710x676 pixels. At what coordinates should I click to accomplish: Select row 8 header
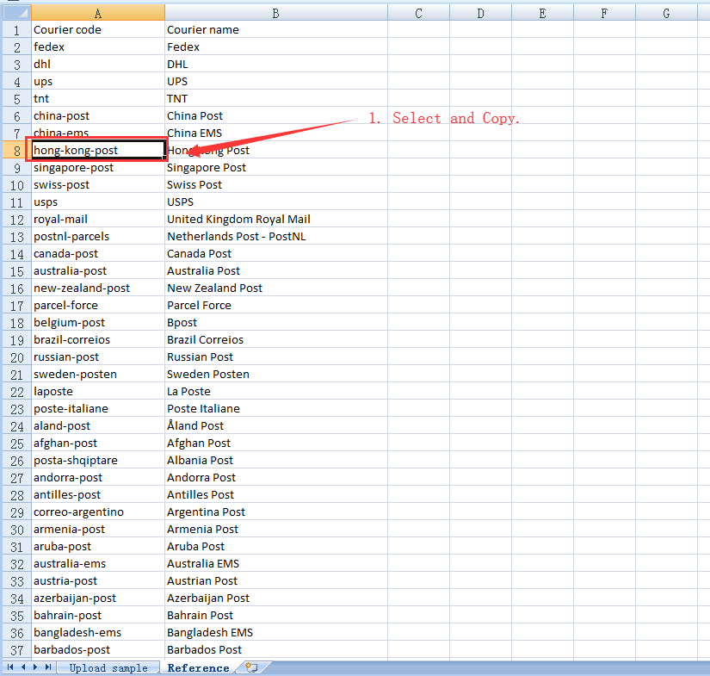tap(15, 150)
